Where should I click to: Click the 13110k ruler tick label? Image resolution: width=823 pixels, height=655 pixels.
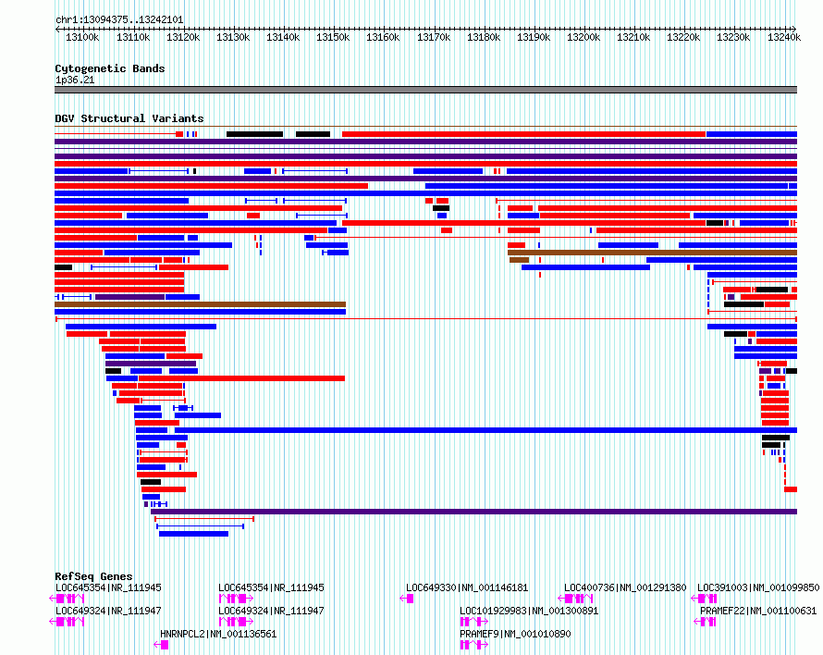pos(133,37)
